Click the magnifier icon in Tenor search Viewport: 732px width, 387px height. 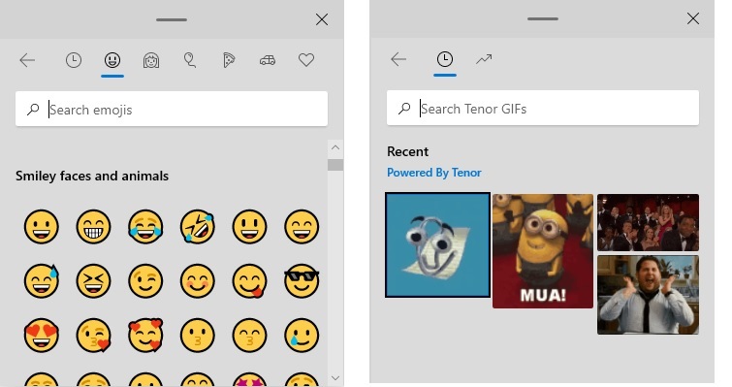click(x=404, y=109)
